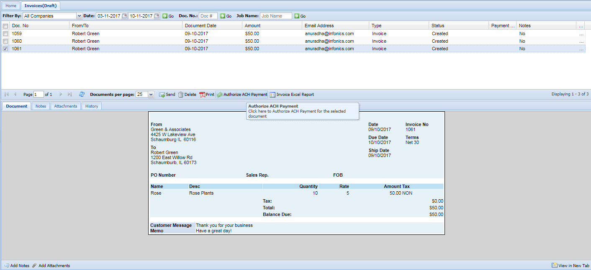Click View in New Tab icon

(x=554, y=265)
